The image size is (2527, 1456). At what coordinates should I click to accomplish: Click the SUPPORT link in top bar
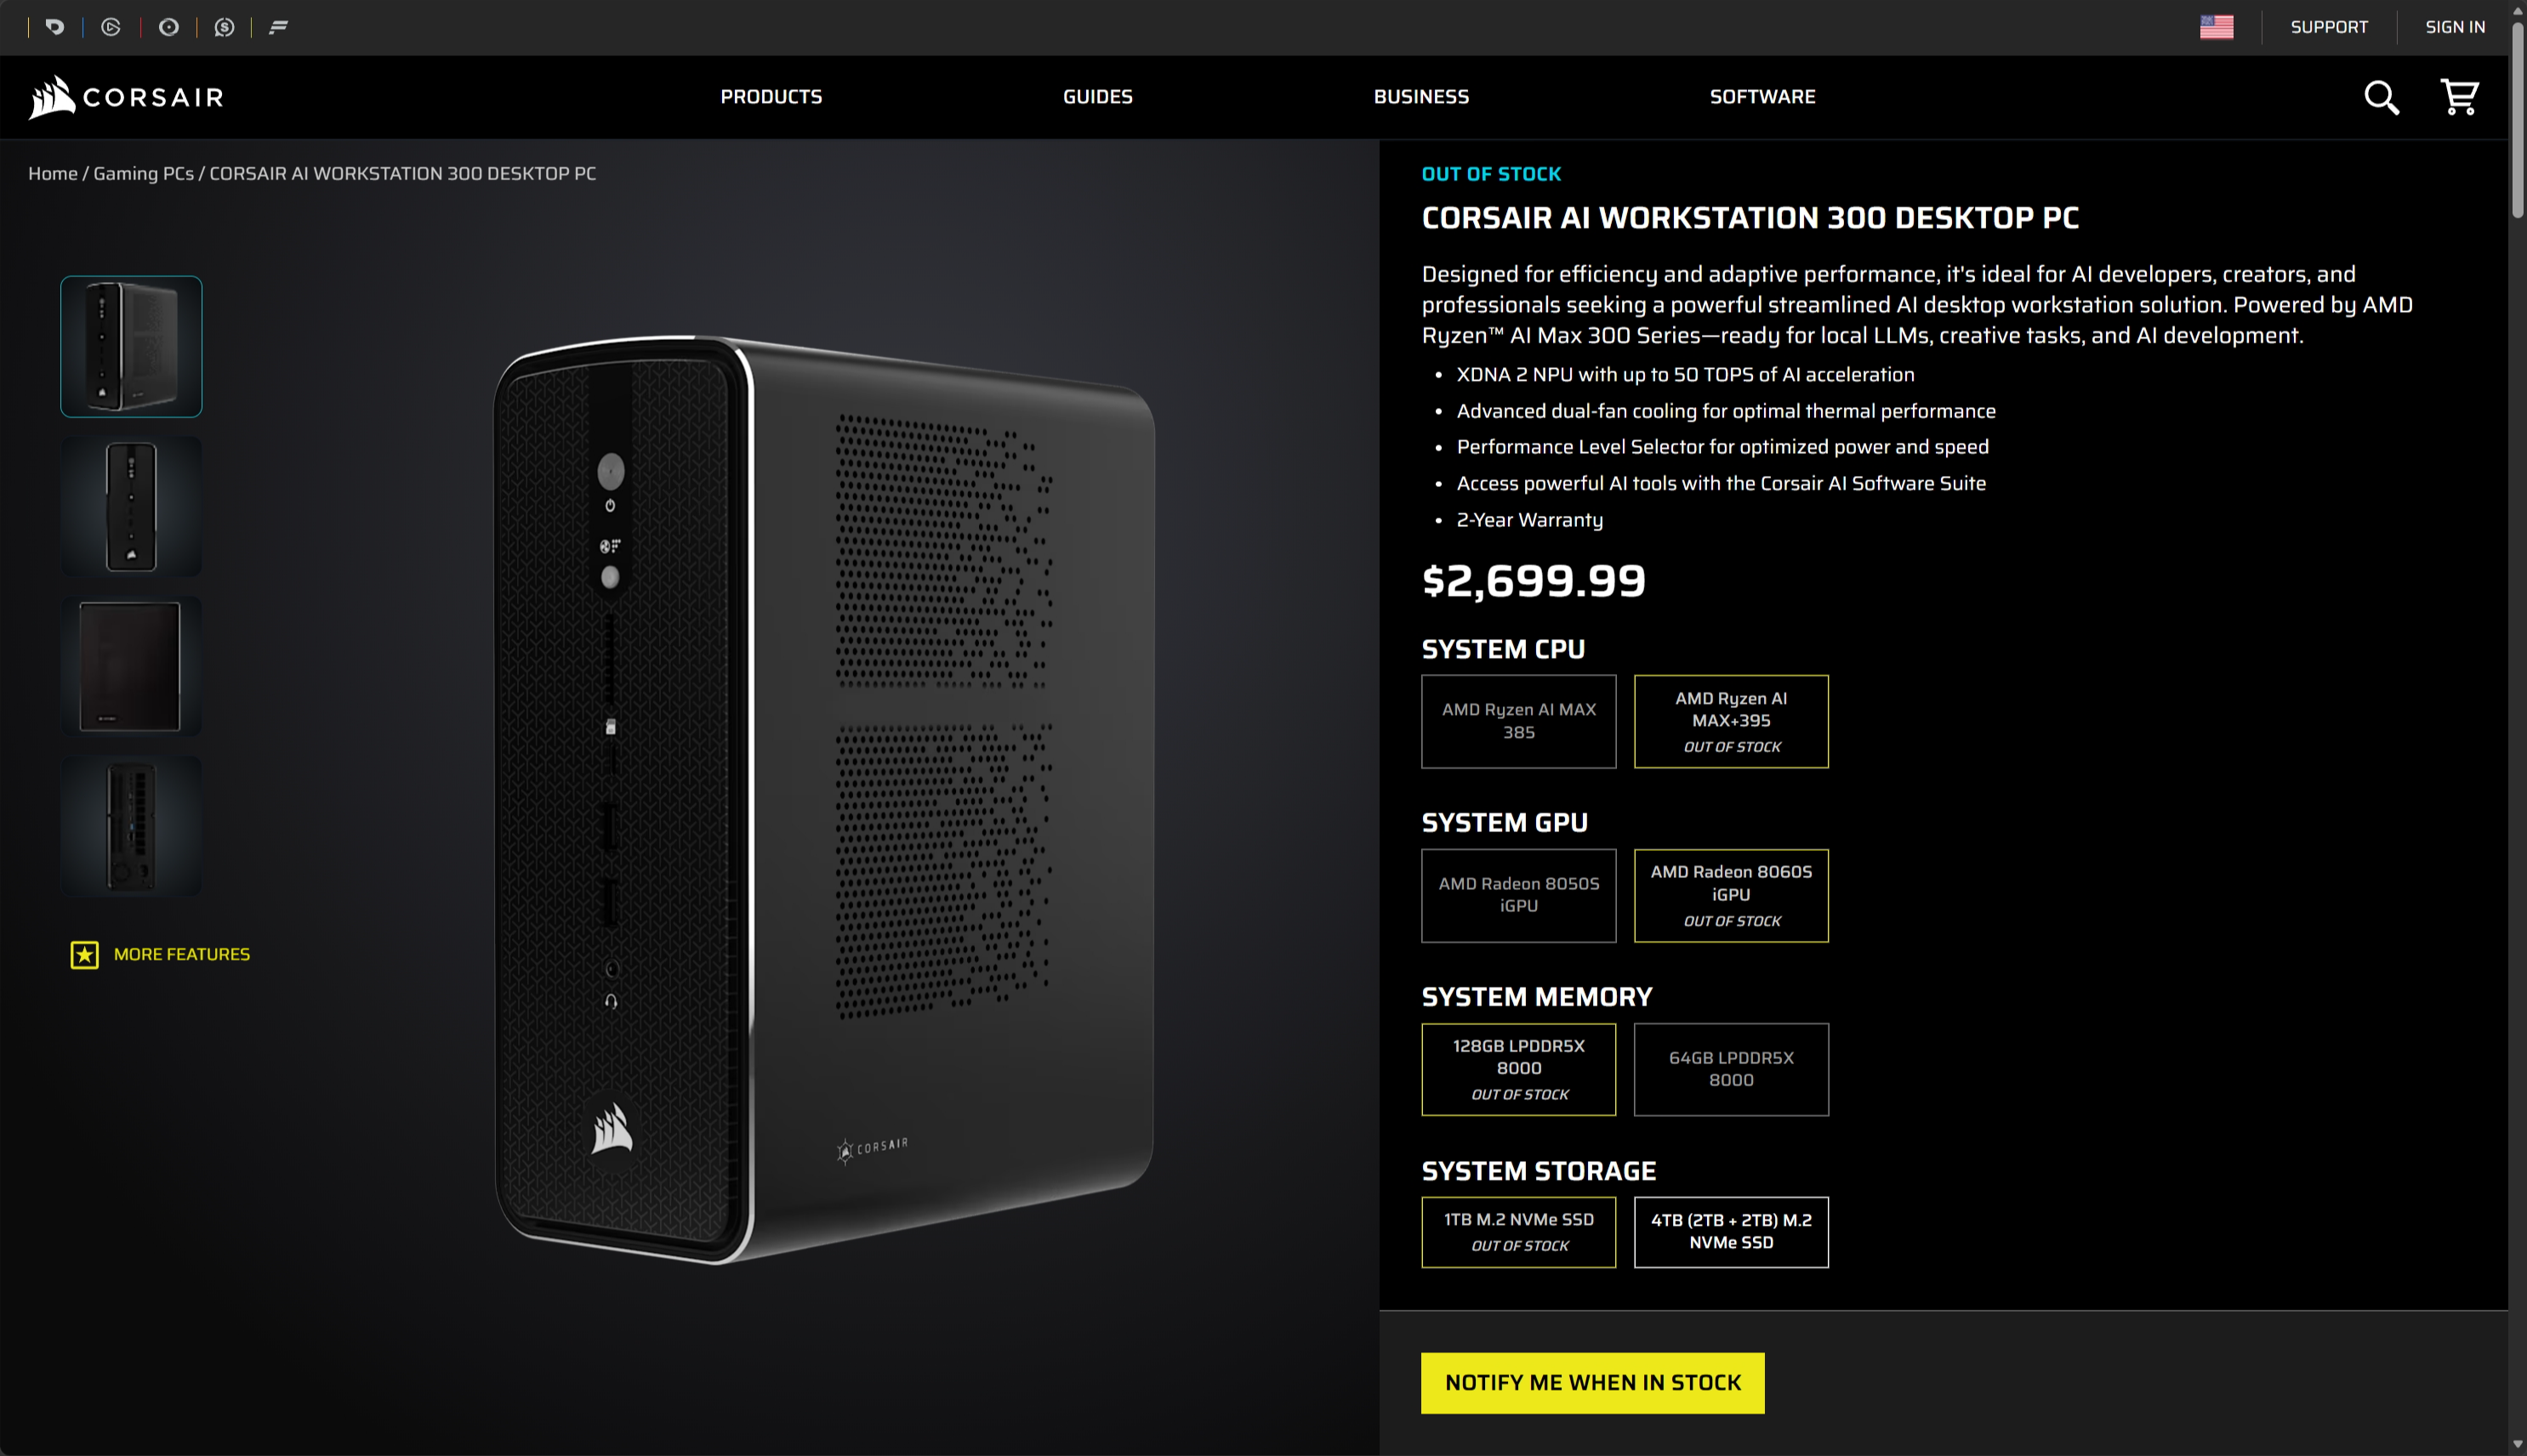(x=2329, y=27)
